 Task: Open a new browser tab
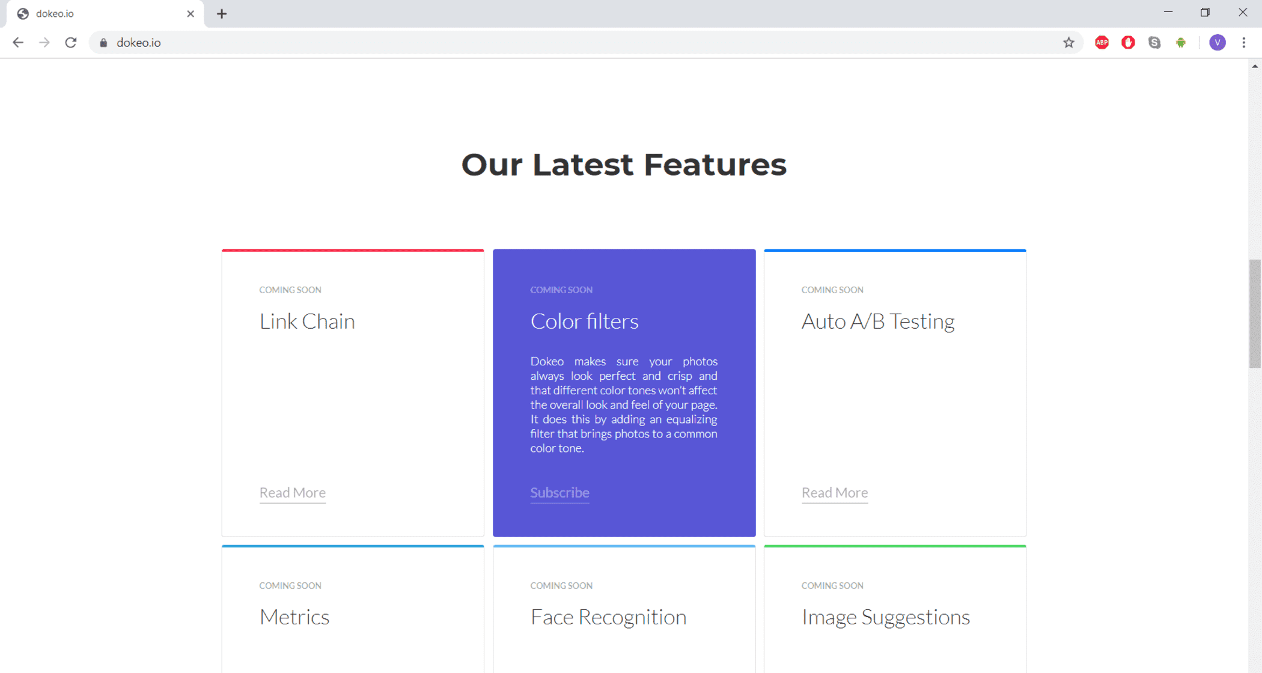(222, 14)
